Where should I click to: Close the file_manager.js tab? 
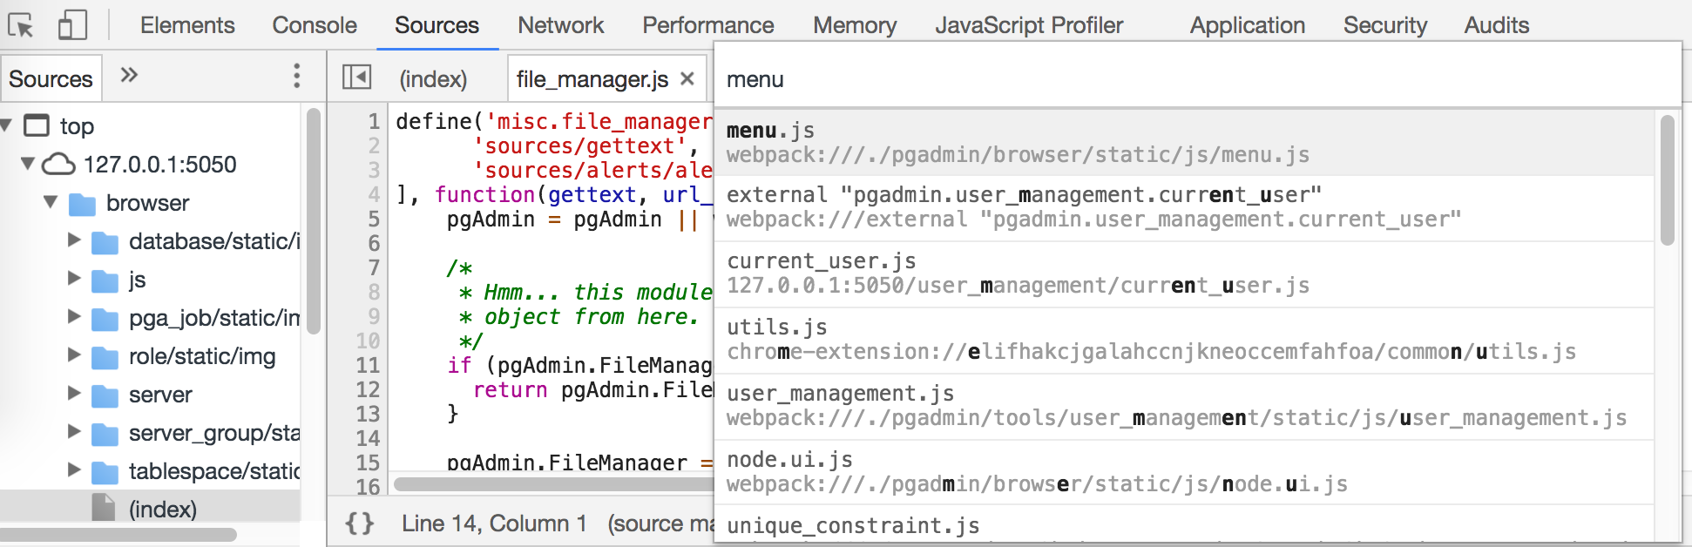687,78
